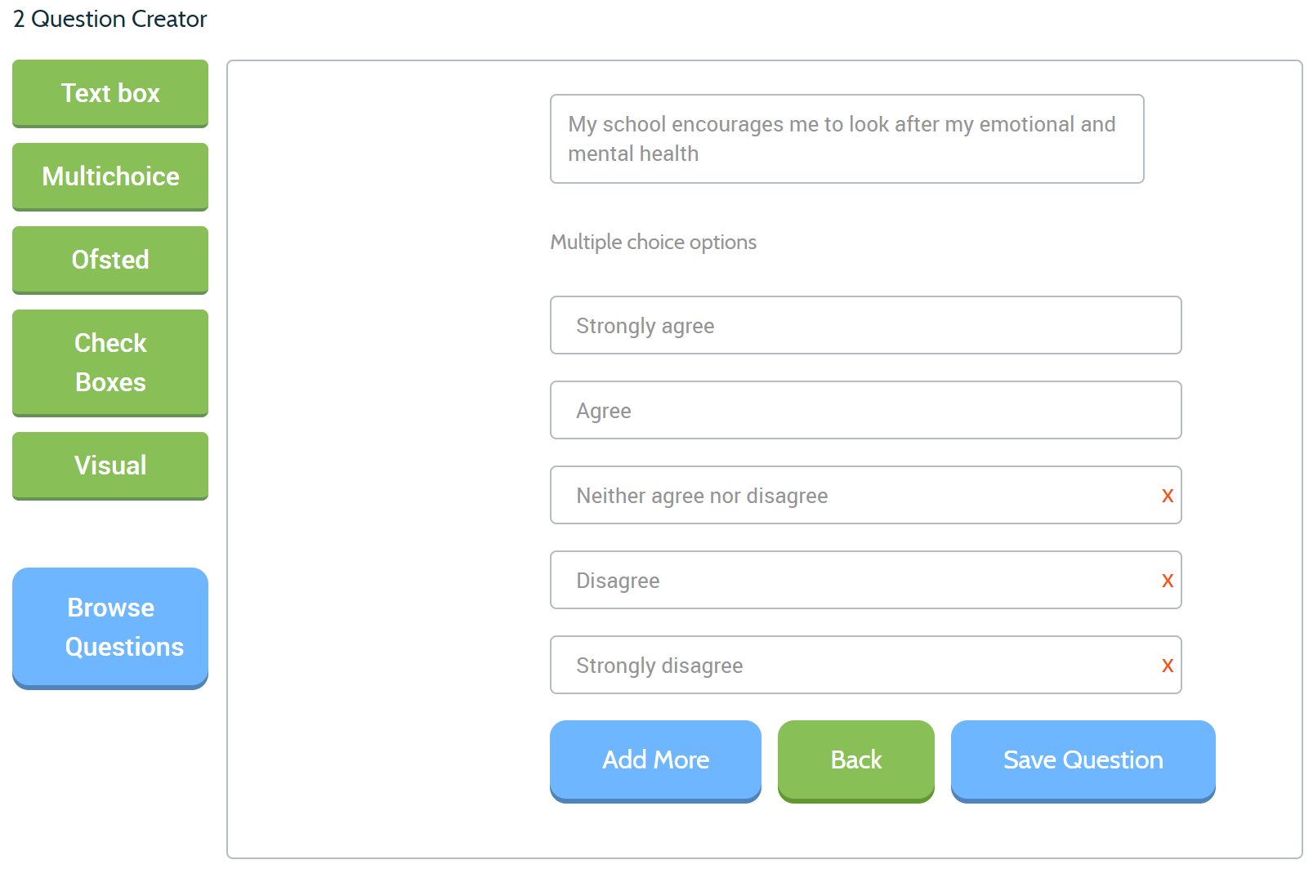Click the 'Strongly agree' option field

coord(866,325)
